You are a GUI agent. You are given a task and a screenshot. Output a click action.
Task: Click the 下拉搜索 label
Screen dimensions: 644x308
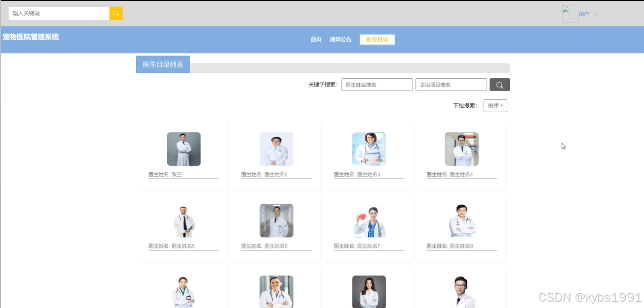coord(465,106)
